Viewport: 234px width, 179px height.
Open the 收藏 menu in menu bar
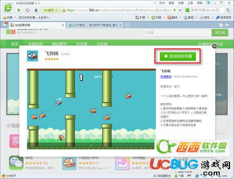[181, 3]
